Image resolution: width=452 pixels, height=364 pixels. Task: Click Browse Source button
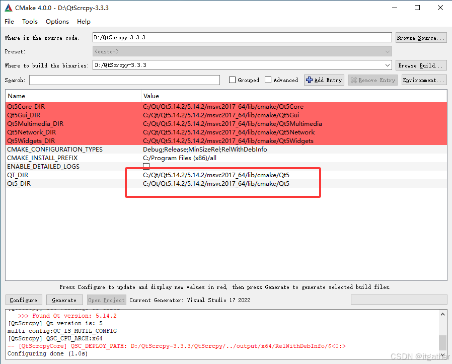click(421, 38)
